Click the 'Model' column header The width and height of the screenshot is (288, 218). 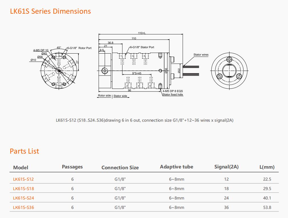tap(21, 168)
